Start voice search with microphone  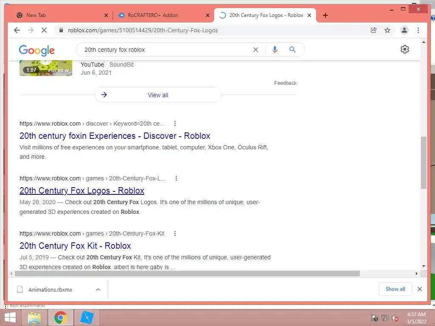tap(275, 50)
